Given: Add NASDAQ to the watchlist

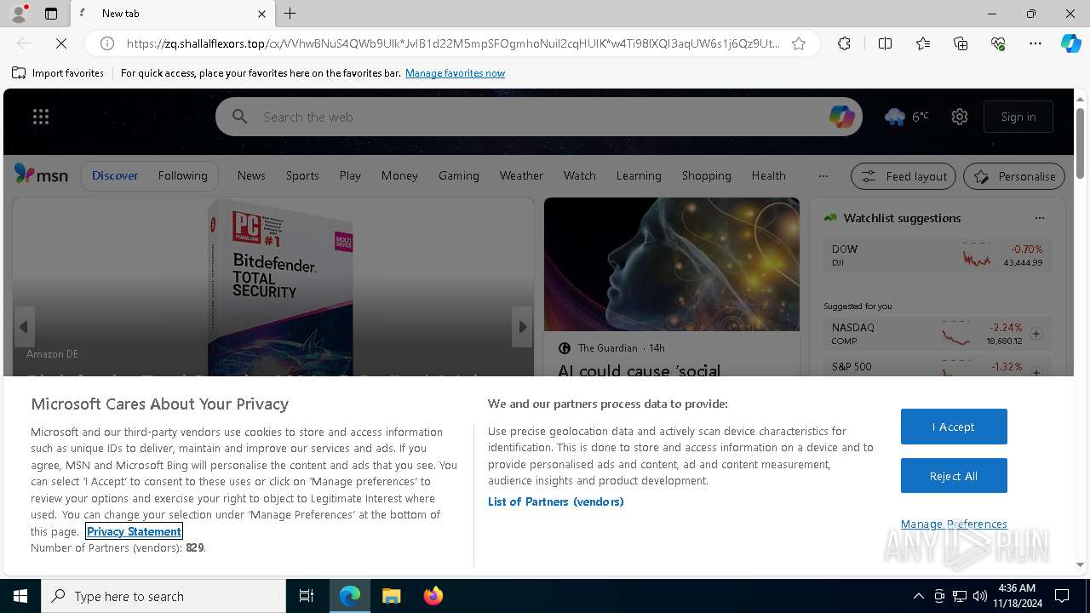Looking at the screenshot, I should tap(1036, 334).
